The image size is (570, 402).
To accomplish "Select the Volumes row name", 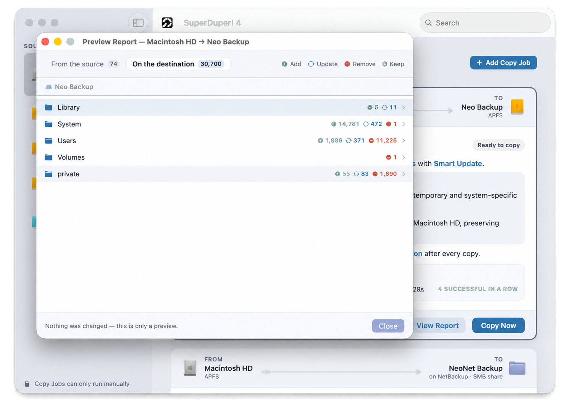I will pos(71,157).
